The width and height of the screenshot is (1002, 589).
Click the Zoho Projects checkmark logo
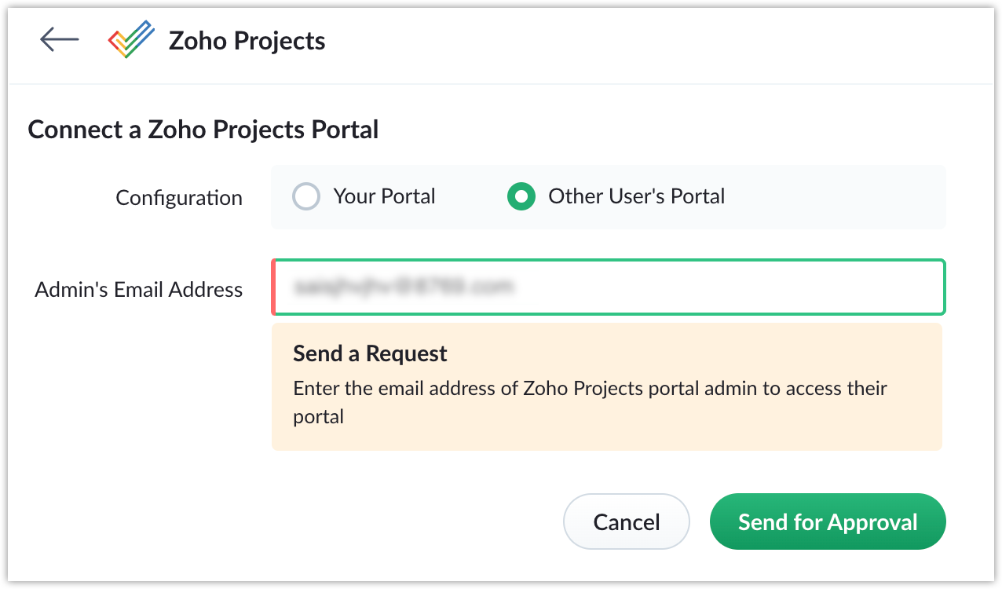coord(131,39)
